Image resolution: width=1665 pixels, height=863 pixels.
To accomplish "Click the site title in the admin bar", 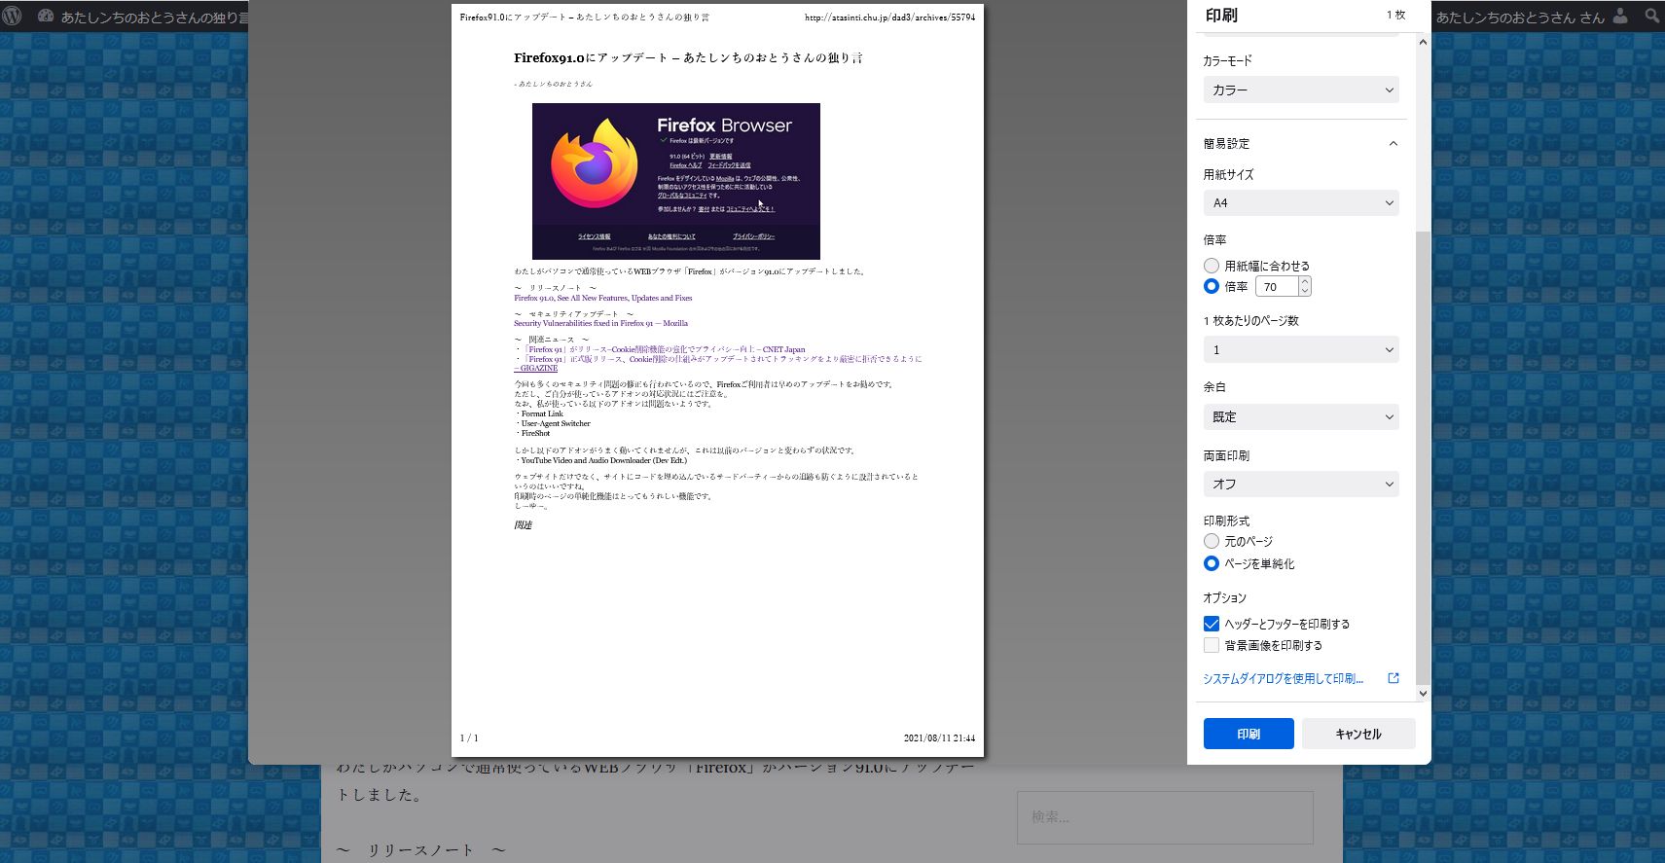I will pos(156,17).
